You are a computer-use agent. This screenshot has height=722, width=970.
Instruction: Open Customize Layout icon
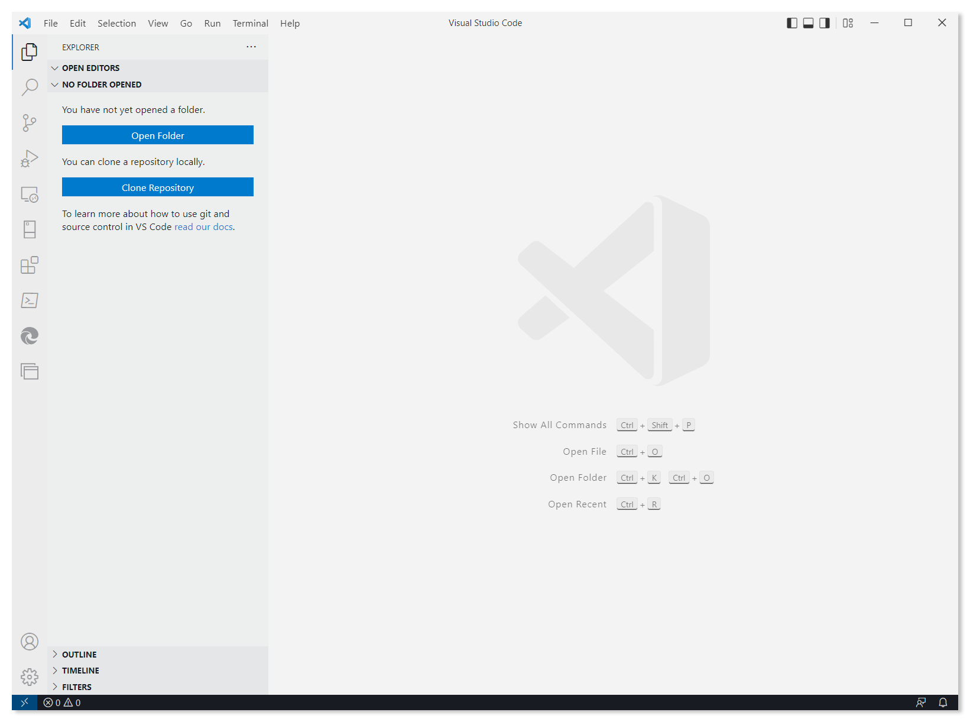[848, 23]
